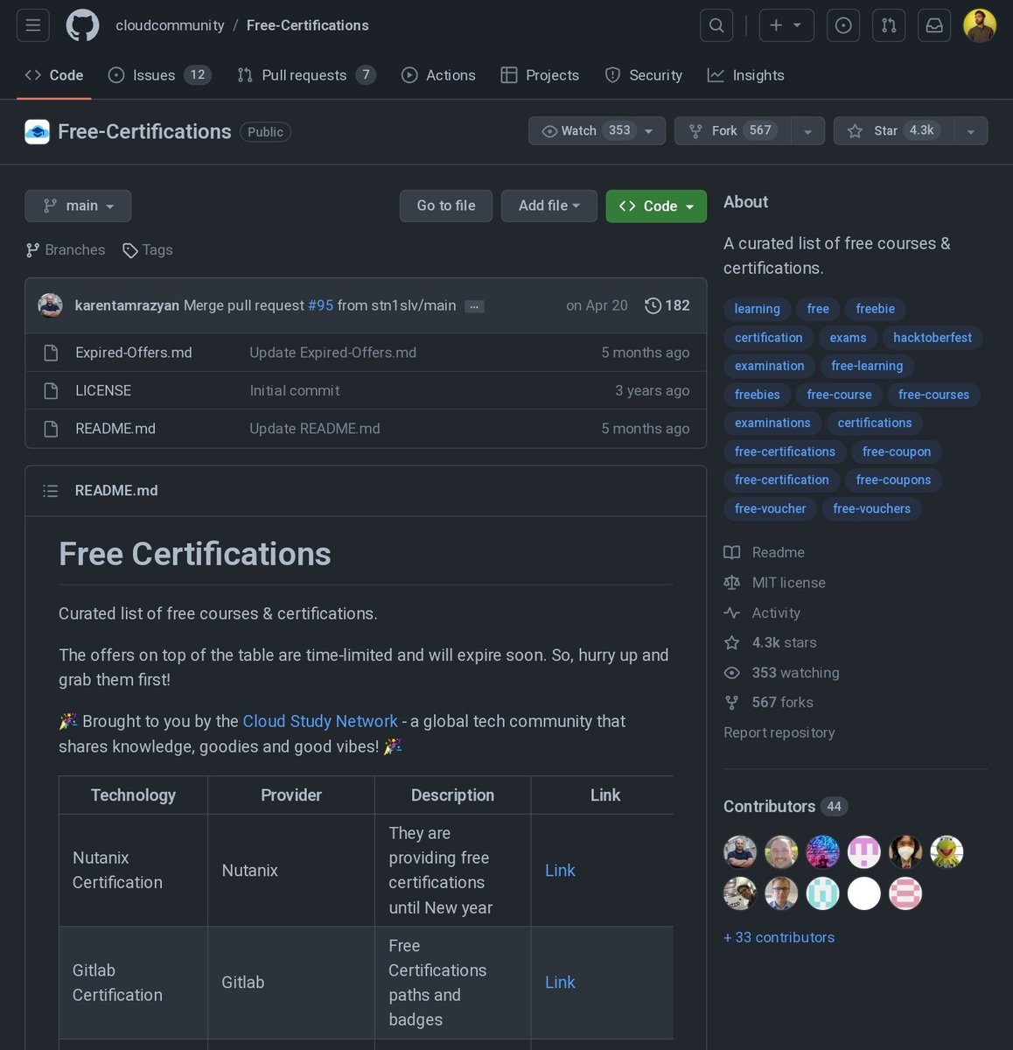Select the free-coupon topic tag
The width and height of the screenshot is (1013, 1050).
point(897,451)
